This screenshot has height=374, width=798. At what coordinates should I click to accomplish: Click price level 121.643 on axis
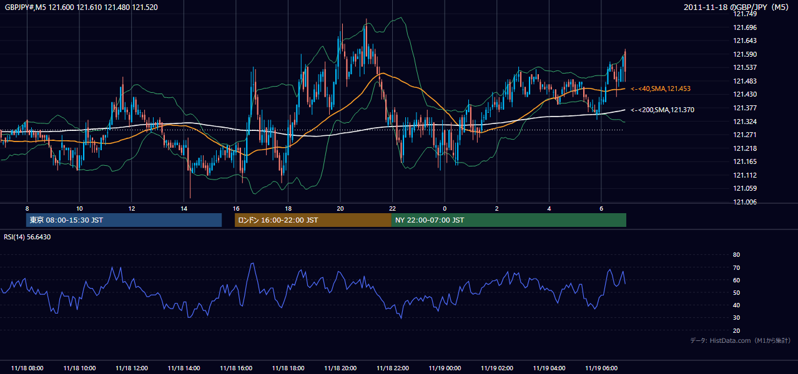tap(745, 41)
